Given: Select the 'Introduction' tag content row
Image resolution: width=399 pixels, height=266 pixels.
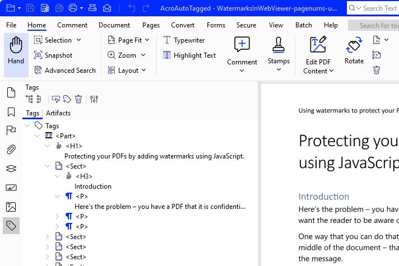Looking at the screenshot, I should pos(93,186).
